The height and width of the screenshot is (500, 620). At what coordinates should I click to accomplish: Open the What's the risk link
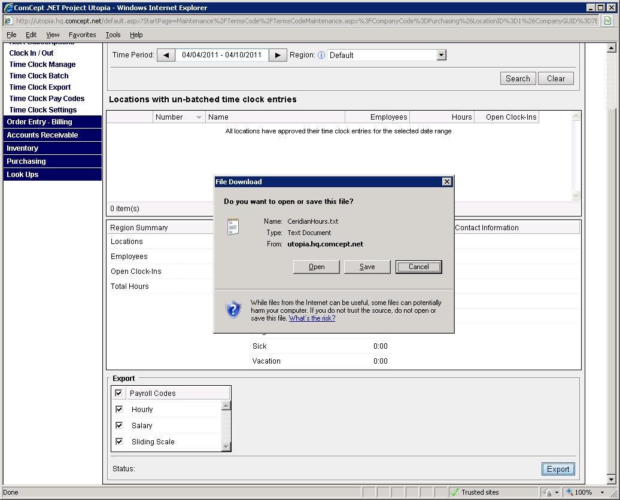(312, 318)
